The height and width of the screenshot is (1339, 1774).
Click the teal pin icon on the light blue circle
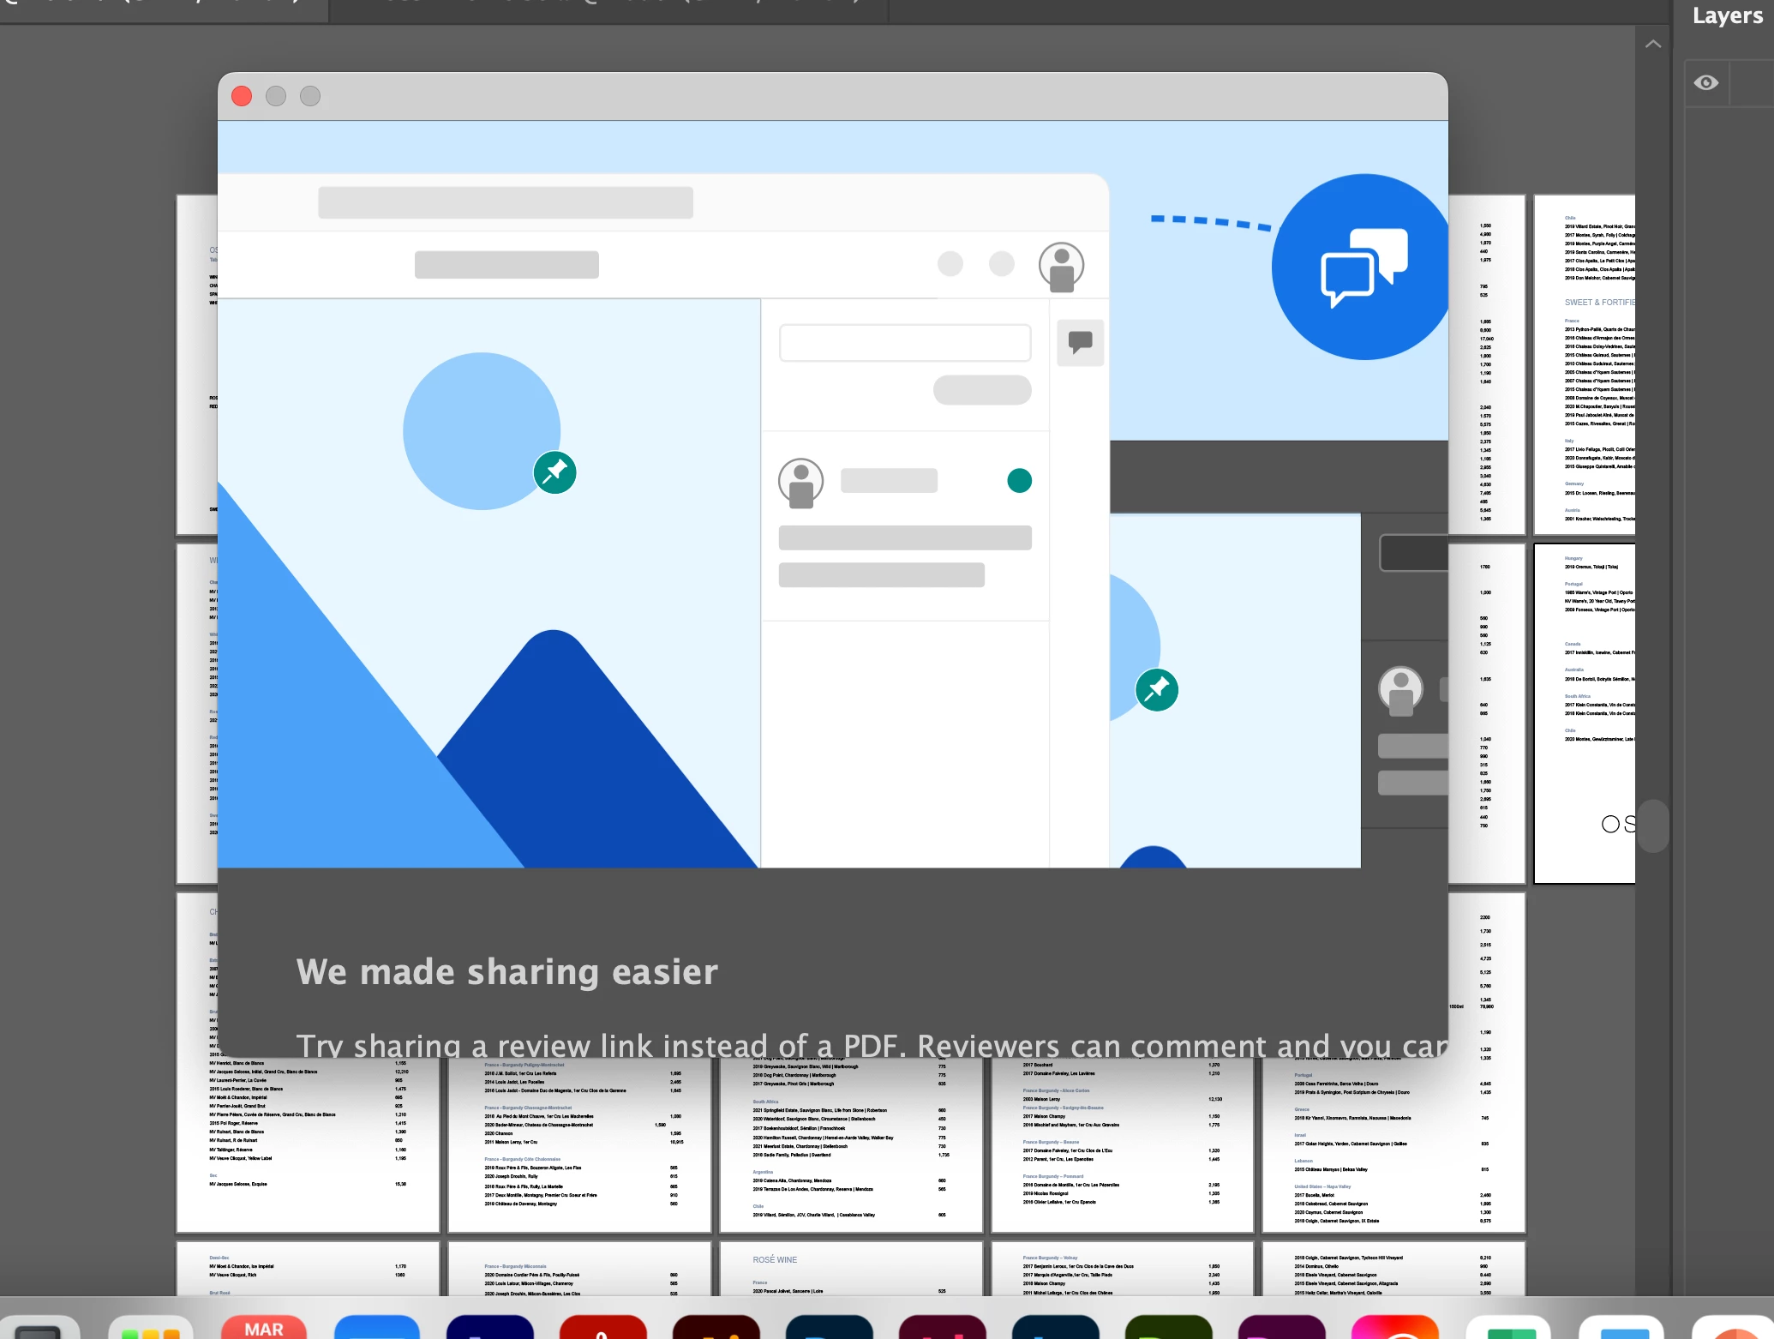point(554,472)
